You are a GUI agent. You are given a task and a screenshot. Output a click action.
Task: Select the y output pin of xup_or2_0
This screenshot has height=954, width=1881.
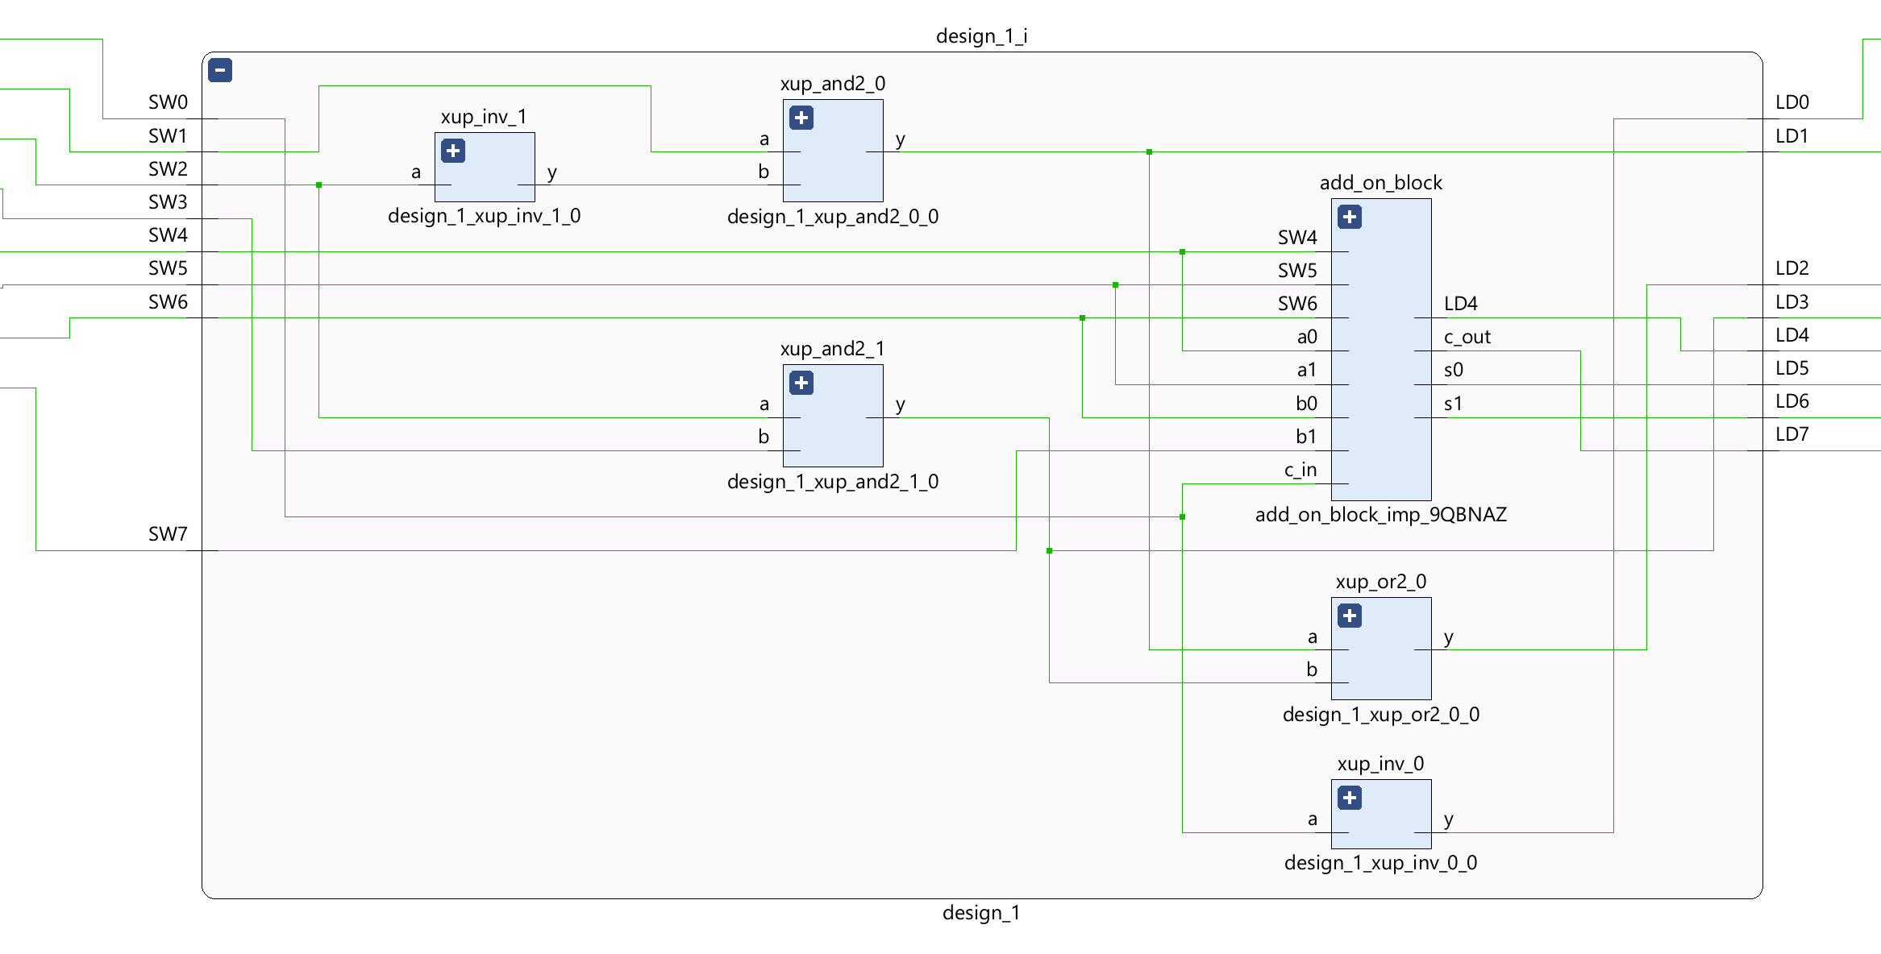click(1448, 637)
